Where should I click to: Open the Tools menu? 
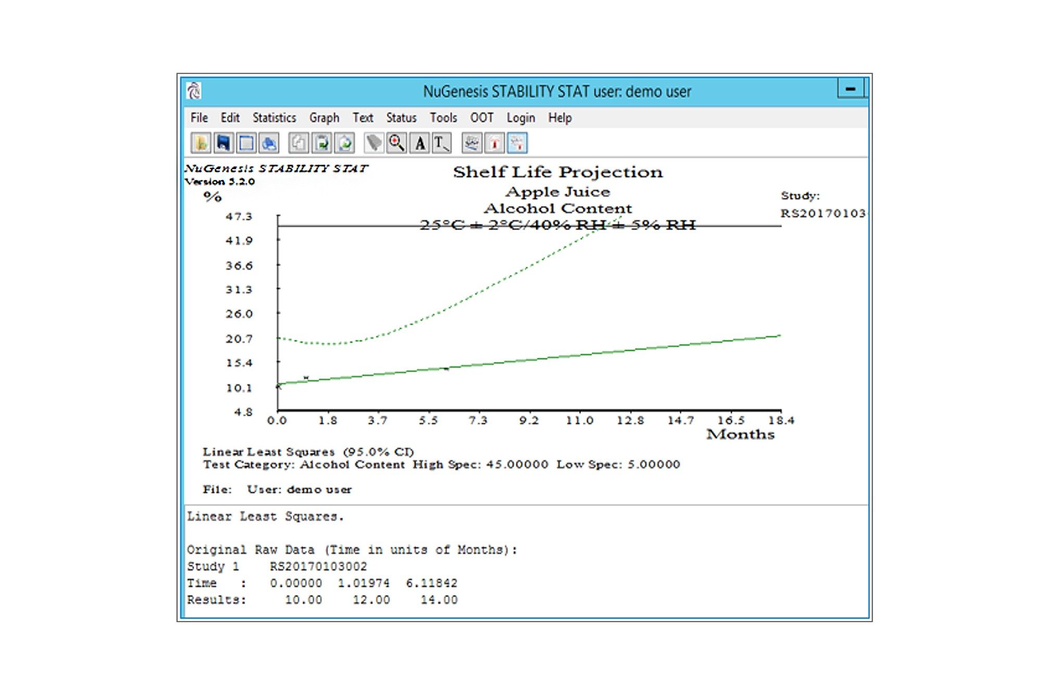point(443,118)
